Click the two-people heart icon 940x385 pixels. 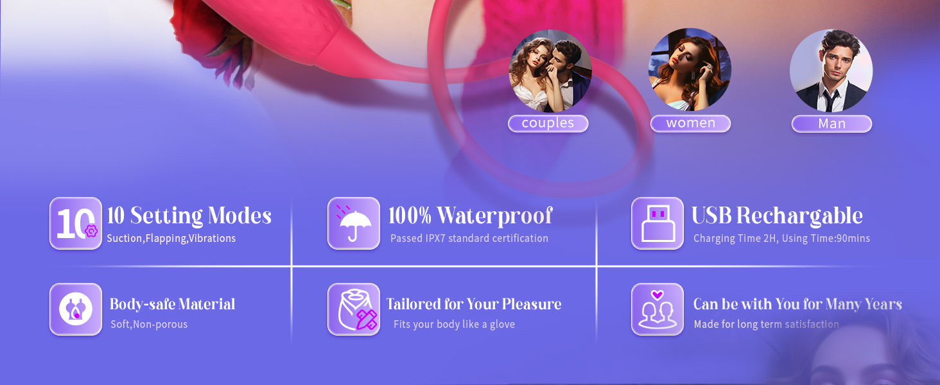coord(657,309)
